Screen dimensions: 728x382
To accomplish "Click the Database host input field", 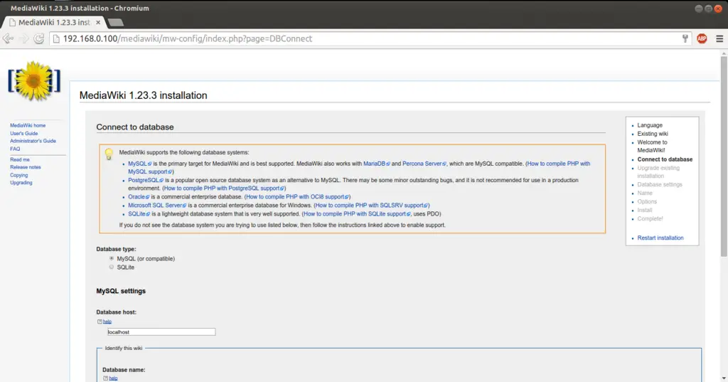I will coord(161,331).
